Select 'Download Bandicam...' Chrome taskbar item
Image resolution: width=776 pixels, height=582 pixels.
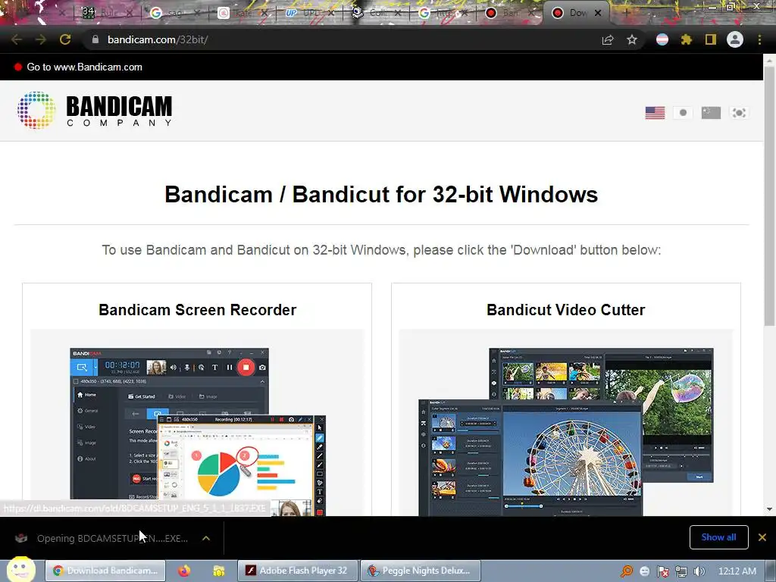point(105,571)
